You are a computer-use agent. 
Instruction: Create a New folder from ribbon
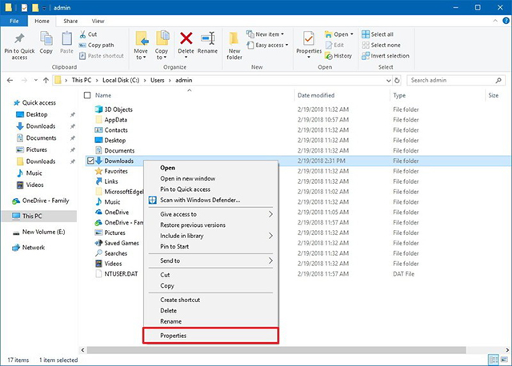tap(234, 46)
